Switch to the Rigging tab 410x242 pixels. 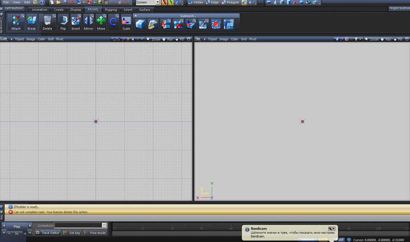(111, 9)
